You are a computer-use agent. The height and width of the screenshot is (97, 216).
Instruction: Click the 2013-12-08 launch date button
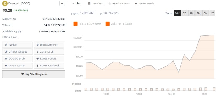click(x=49, y=52)
